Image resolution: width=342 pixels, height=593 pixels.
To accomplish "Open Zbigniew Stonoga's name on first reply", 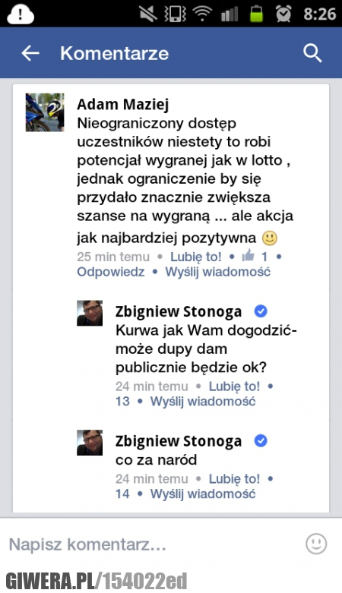I will coord(179,311).
